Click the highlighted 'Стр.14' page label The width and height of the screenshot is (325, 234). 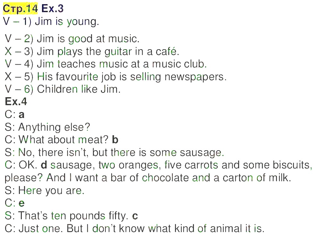[x=20, y=9]
